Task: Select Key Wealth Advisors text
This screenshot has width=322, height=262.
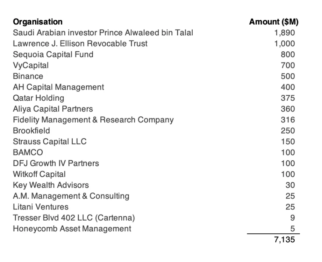Action: coord(51,185)
